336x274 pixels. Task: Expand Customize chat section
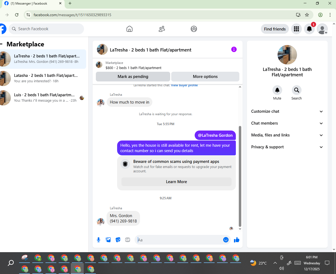click(287, 111)
